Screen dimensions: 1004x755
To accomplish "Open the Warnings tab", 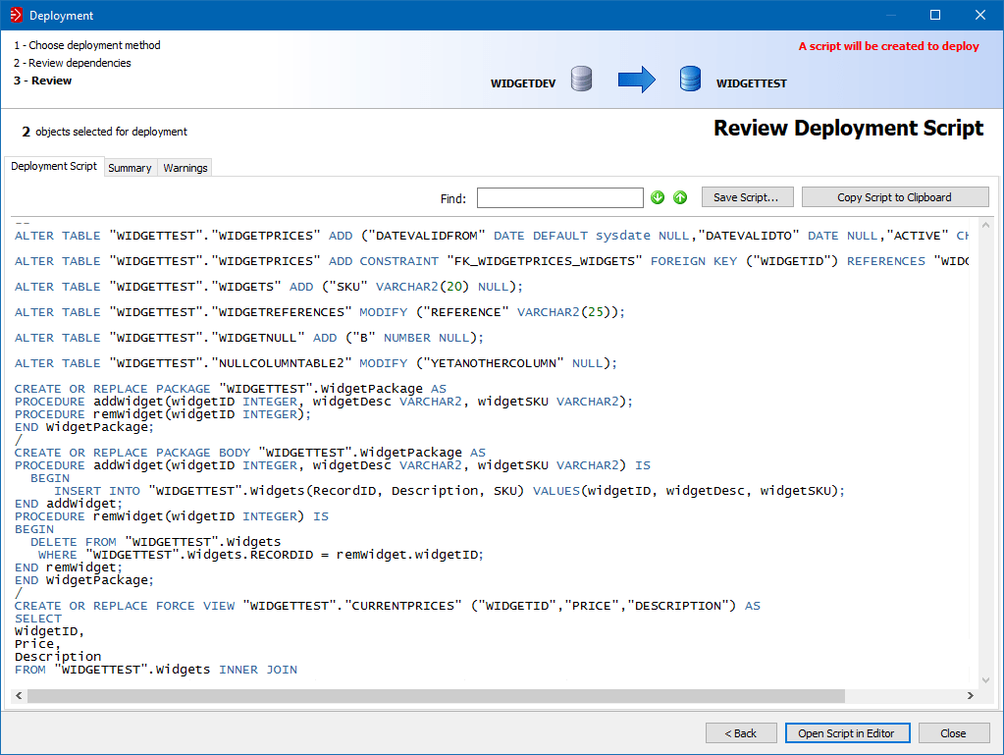I will (185, 168).
